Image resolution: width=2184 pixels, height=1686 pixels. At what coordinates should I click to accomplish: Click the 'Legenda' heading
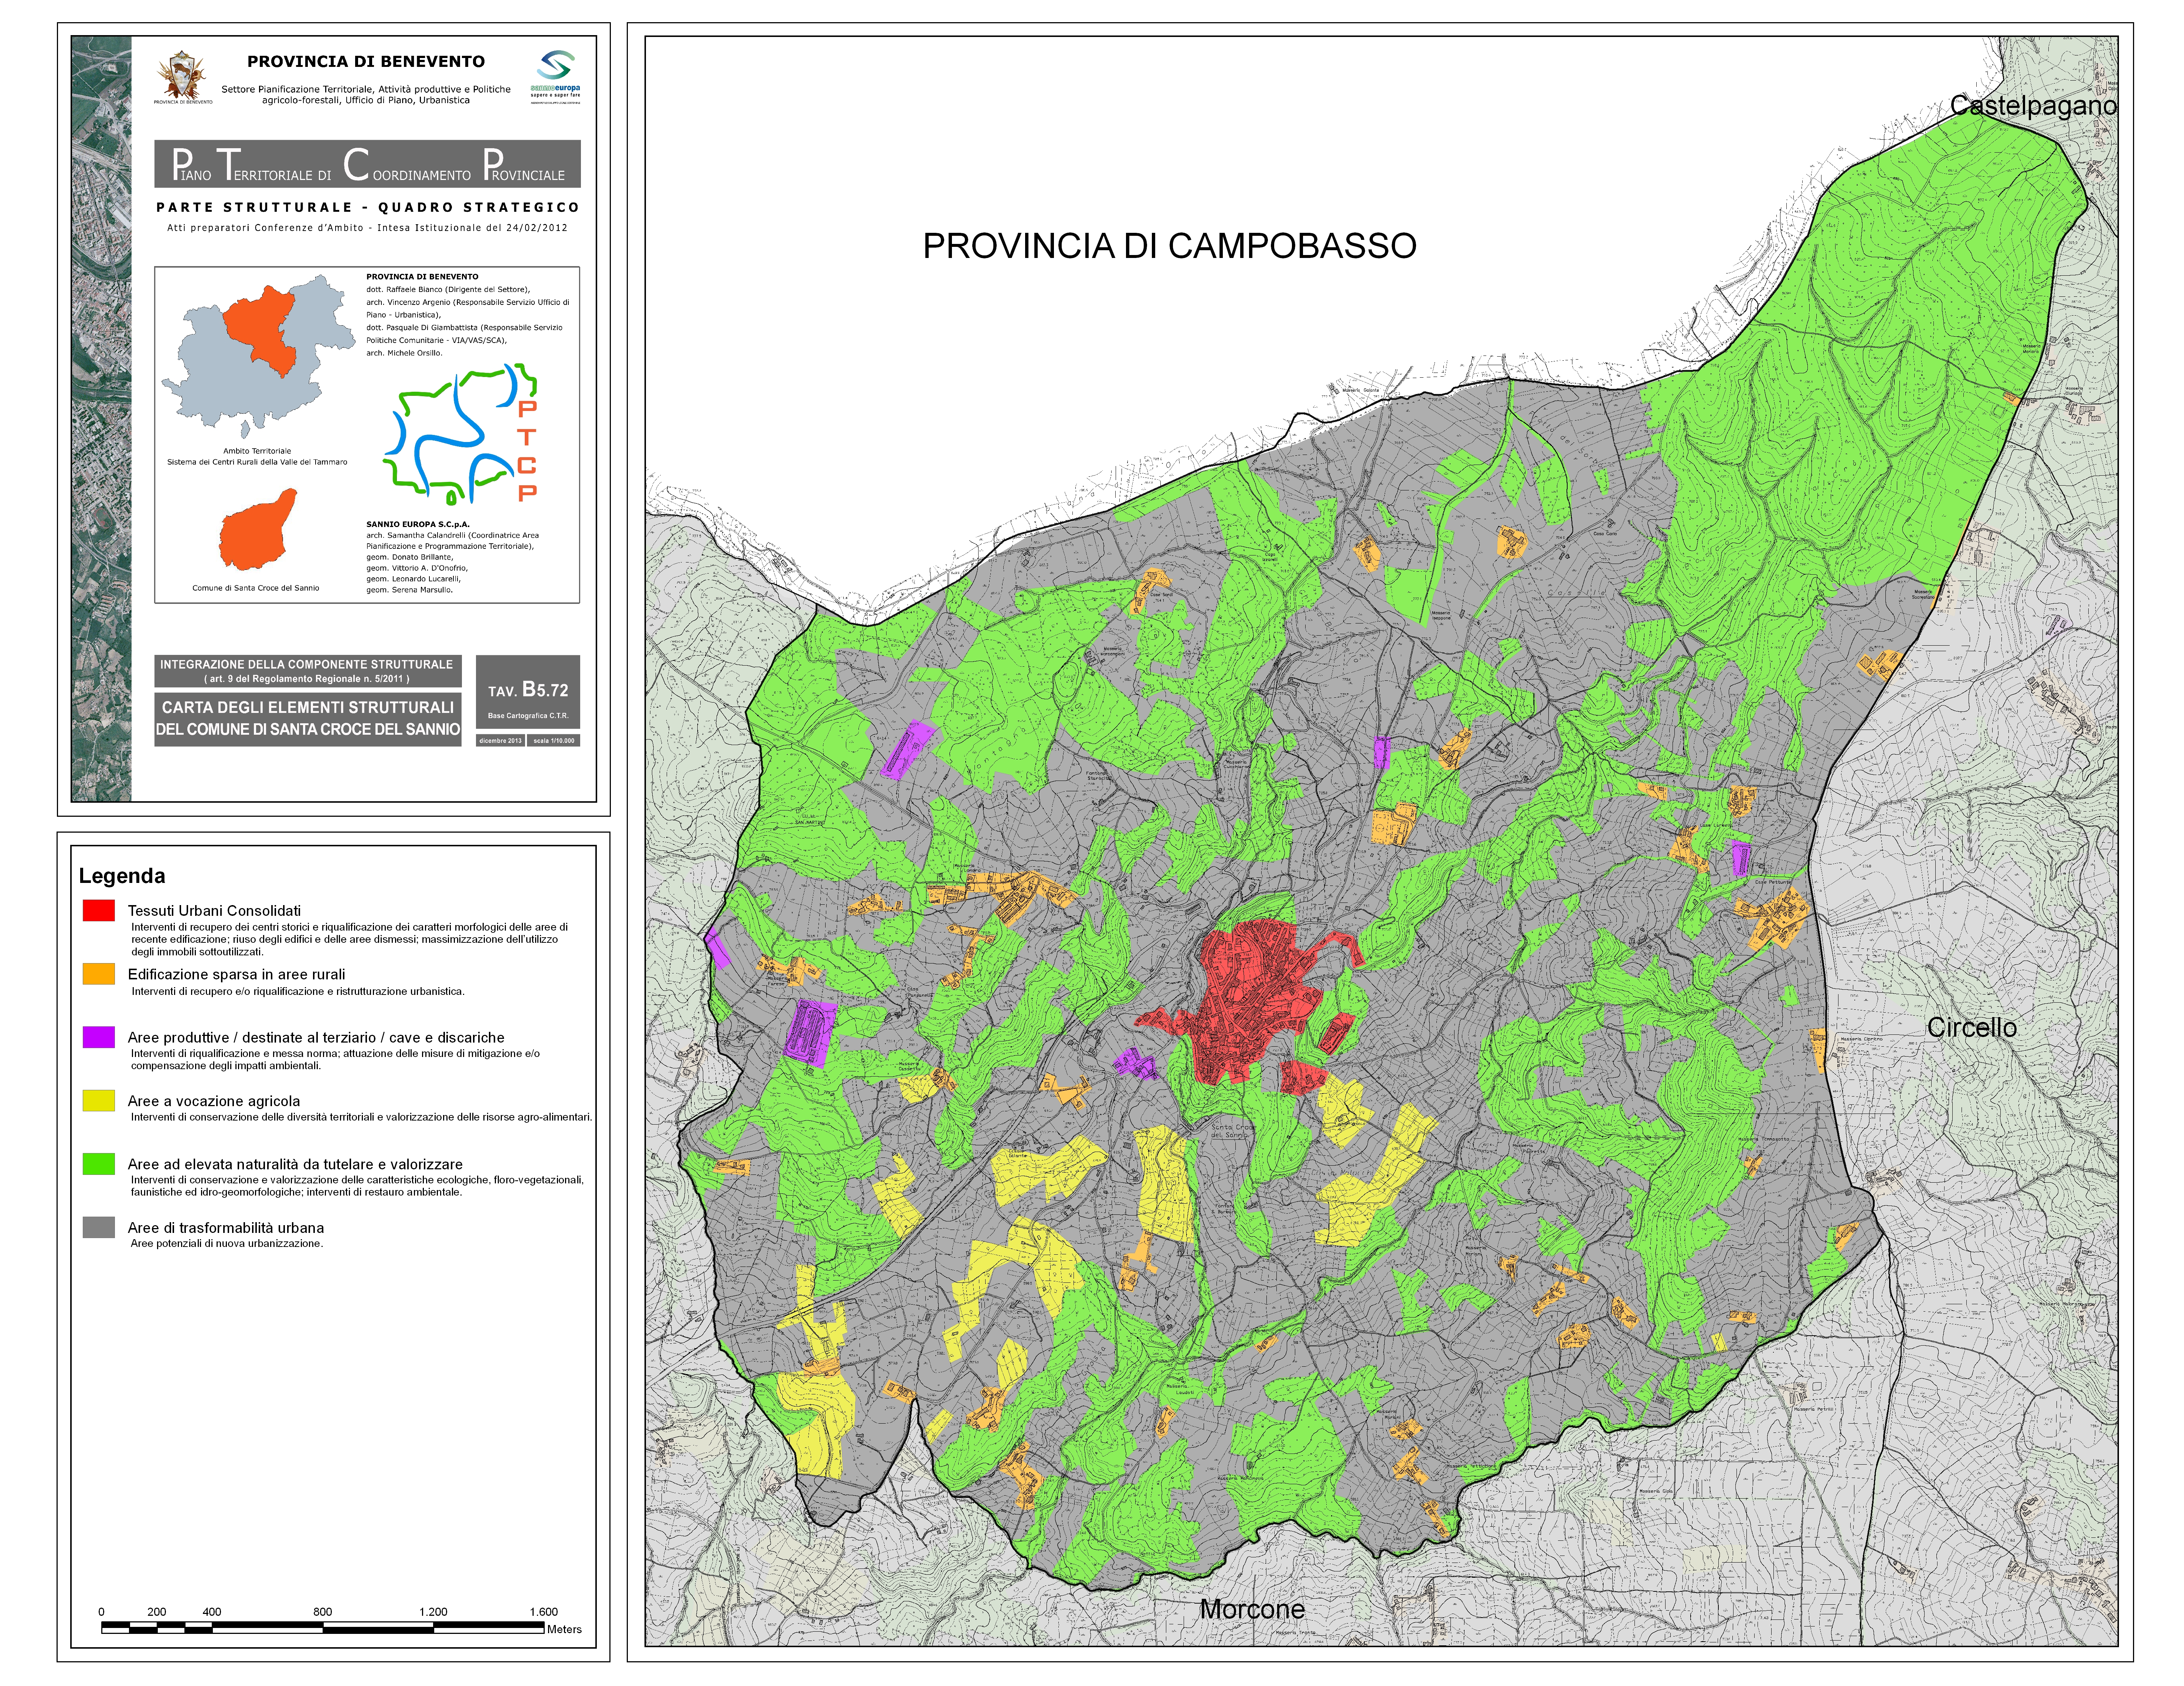[122, 876]
